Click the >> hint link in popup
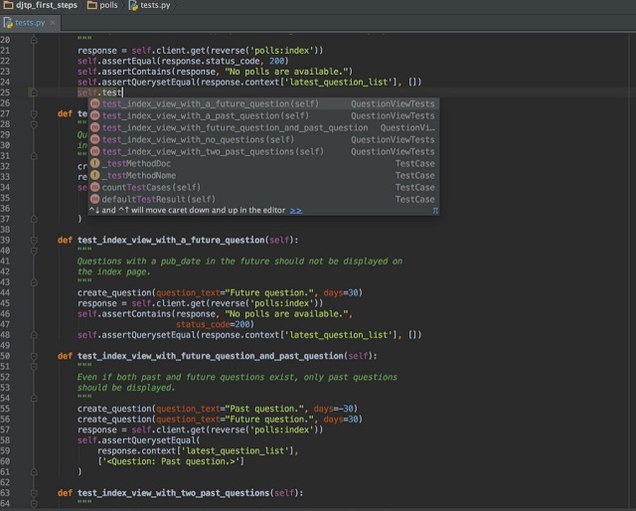Screen dimensions: 636x511 tap(296, 211)
